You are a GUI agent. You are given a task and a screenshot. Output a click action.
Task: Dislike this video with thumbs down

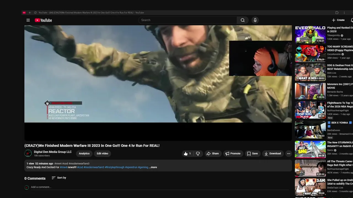point(198,154)
